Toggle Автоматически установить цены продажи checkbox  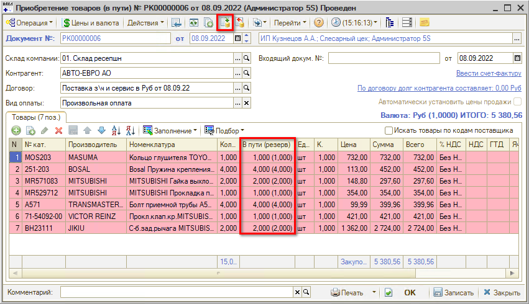[x=517, y=101]
